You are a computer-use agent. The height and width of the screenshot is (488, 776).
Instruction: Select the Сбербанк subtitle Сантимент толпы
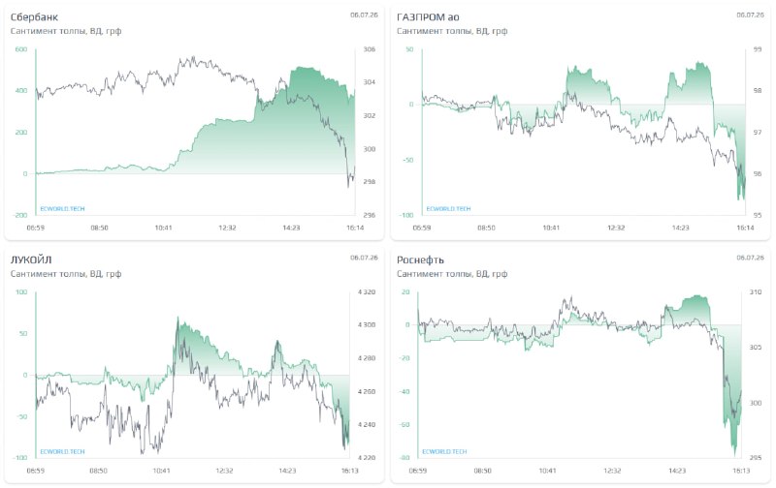point(48,31)
